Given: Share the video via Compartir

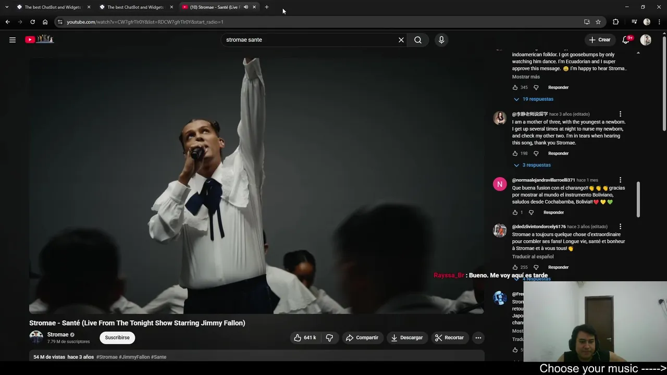Looking at the screenshot, I should 362,337.
